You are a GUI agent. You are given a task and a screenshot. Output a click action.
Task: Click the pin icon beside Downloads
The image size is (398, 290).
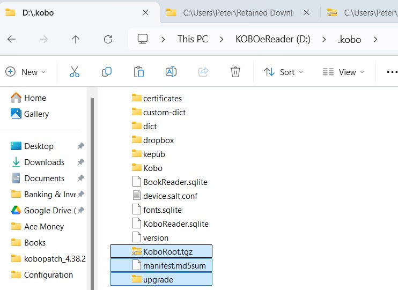[x=80, y=162]
